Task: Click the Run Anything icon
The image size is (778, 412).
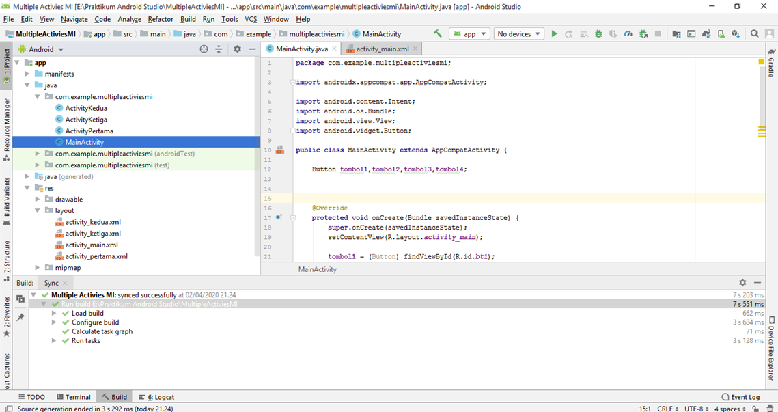Action: point(691,33)
